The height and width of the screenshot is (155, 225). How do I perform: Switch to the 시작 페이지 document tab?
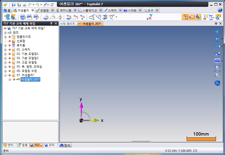(68, 24)
